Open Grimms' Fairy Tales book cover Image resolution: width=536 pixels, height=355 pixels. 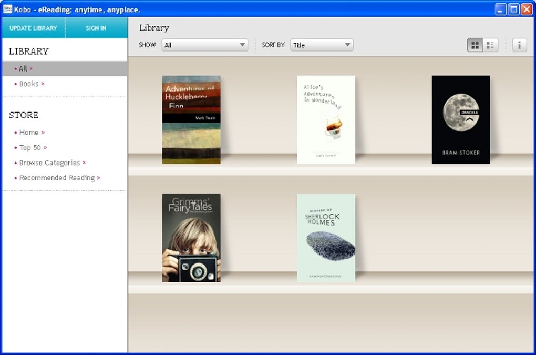click(191, 238)
